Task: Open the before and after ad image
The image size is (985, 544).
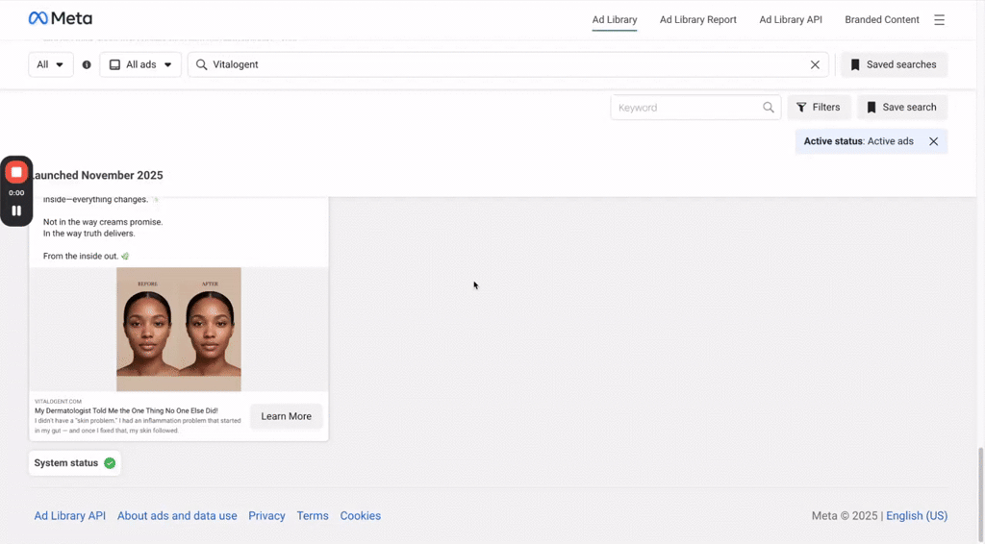Action: pyautogui.click(x=178, y=330)
